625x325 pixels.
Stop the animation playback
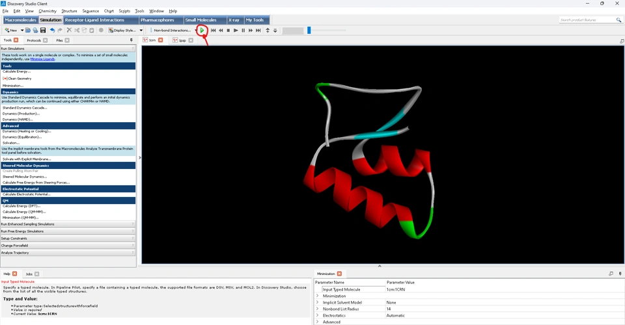[228, 31]
